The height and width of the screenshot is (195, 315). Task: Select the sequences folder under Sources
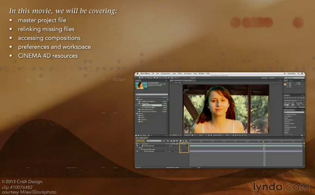[x=143, y=120]
